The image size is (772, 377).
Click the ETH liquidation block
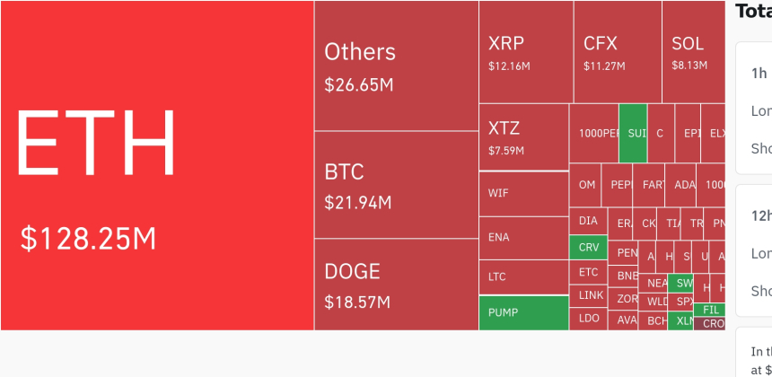pyautogui.click(x=157, y=166)
